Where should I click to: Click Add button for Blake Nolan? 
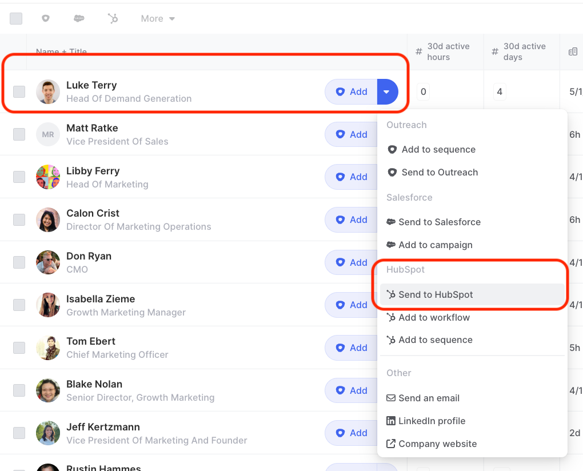[x=351, y=390]
